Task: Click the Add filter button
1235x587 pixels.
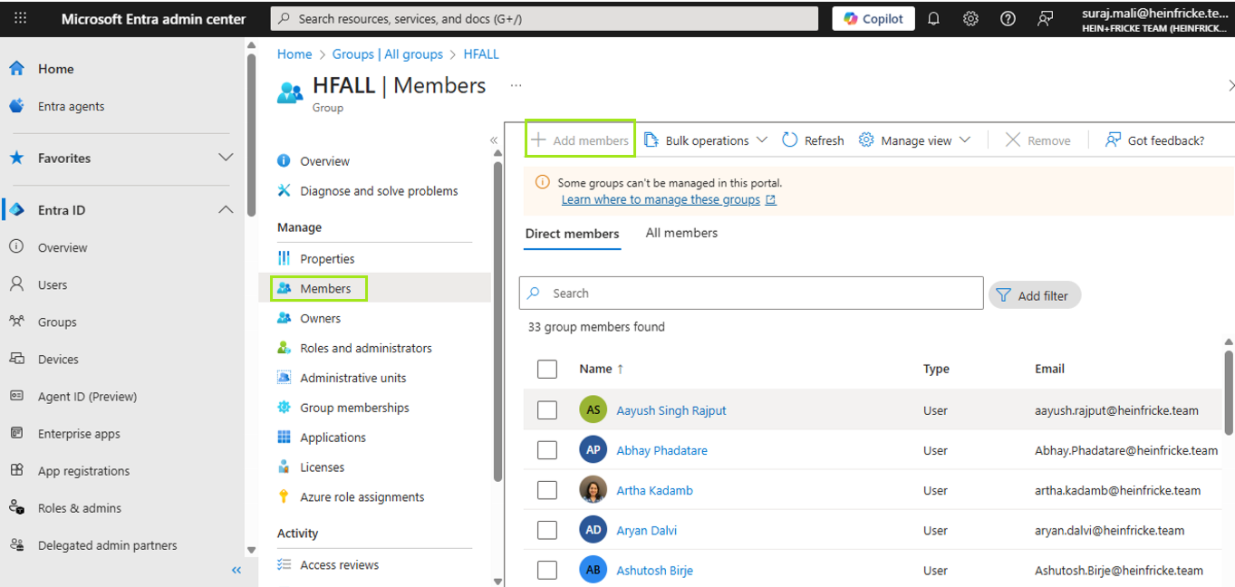Action: coord(1034,295)
